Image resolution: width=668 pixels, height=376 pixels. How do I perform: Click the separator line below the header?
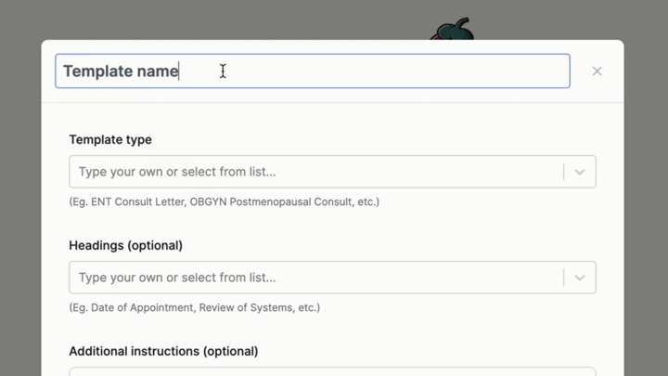click(x=332, y=102)
